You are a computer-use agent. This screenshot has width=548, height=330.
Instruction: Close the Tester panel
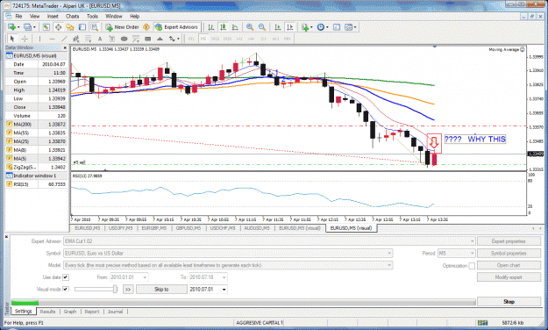click(x=6, y=237)
